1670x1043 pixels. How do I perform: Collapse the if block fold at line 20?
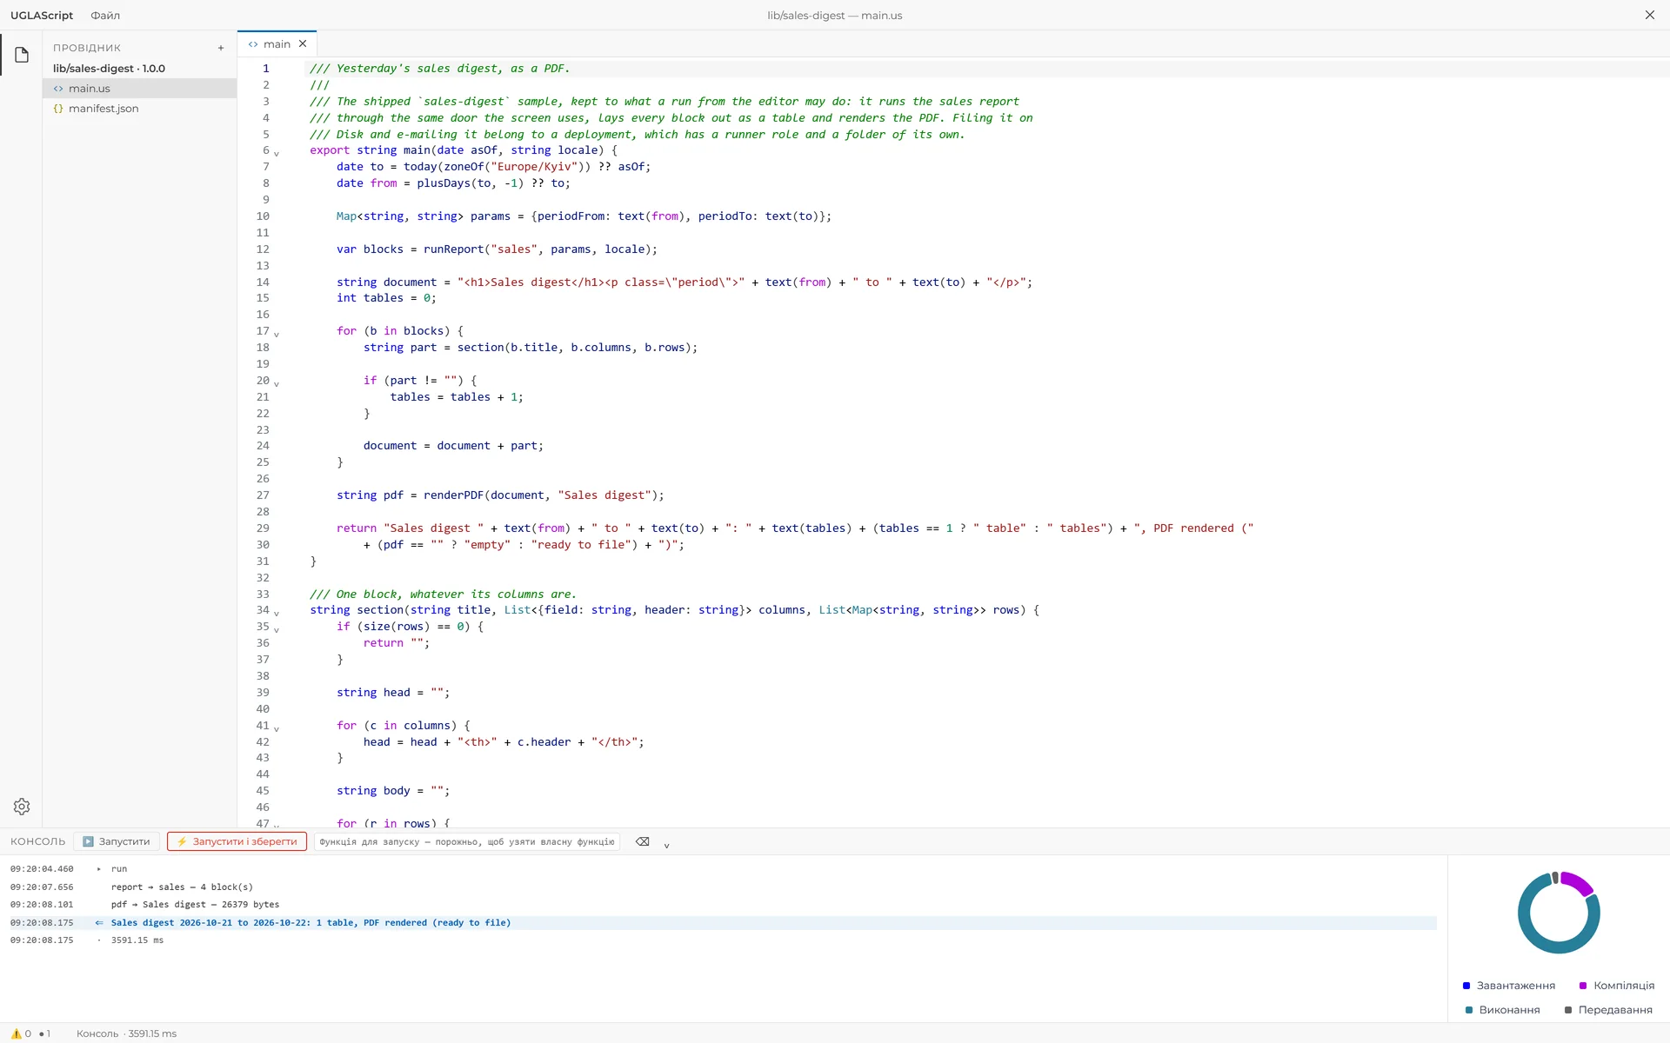(277, 383)
